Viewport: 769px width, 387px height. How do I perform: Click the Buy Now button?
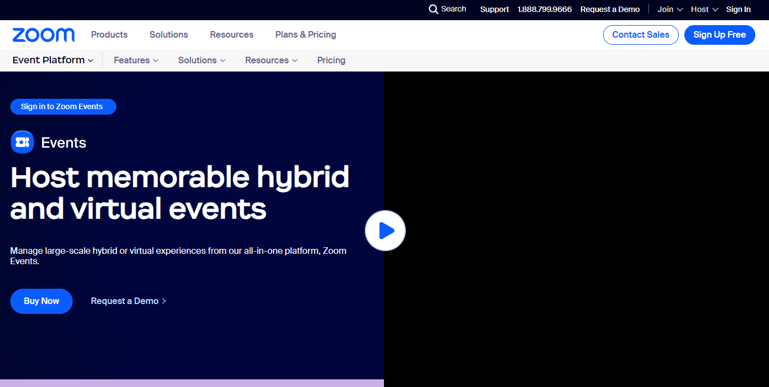[42, 301]
